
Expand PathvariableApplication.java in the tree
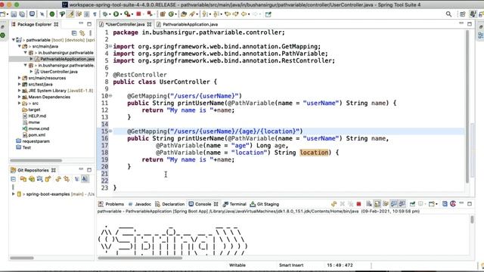tap(31, 59)
